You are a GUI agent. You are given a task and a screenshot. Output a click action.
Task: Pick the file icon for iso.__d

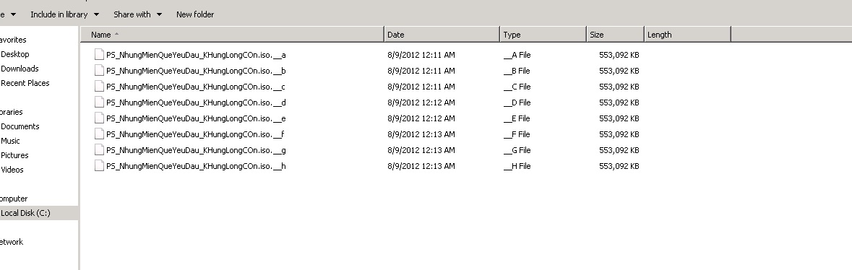tap(99, 102)
